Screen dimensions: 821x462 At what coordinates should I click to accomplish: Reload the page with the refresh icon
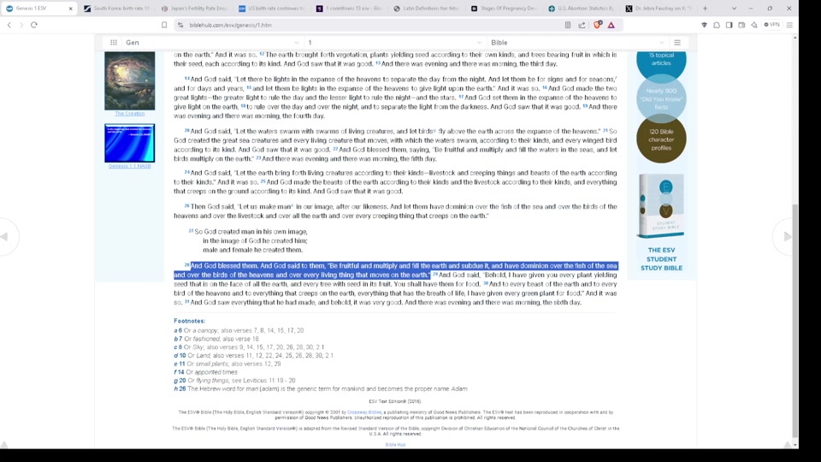[34, 25]
